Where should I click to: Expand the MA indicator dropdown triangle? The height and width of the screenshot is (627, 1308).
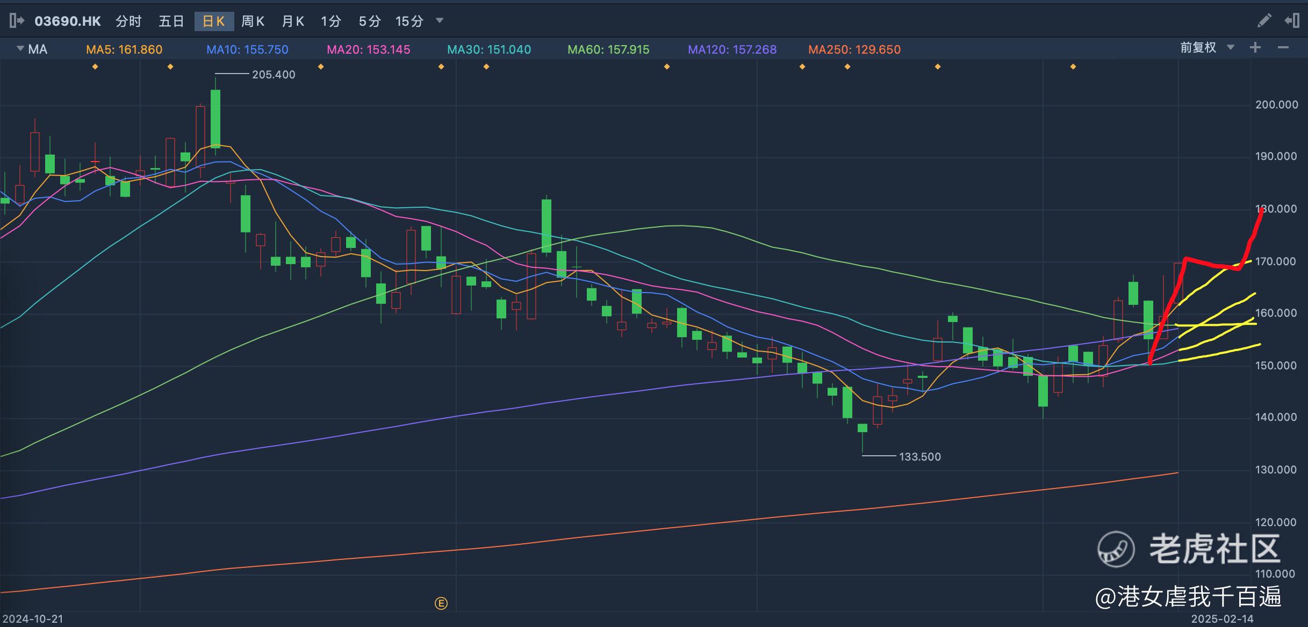pyautogui.click(x=20, y=49)
